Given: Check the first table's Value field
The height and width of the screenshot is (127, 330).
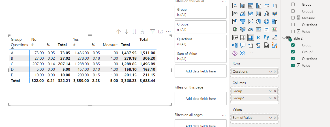Looking at the screenshot, I should pos(293,31).
